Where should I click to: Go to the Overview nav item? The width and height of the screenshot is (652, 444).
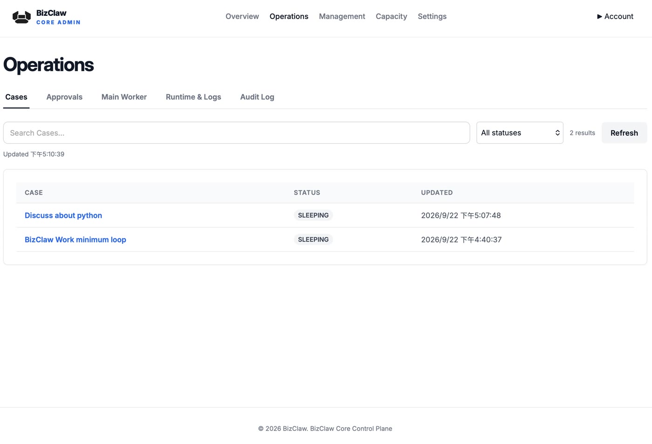pos(242,16)
